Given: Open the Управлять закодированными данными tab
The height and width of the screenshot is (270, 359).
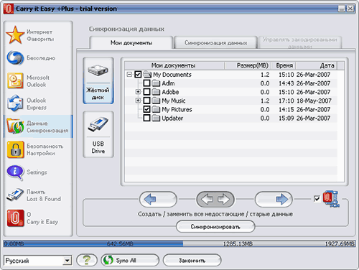Looking at the screenshot, I should [x=300, y=42].
